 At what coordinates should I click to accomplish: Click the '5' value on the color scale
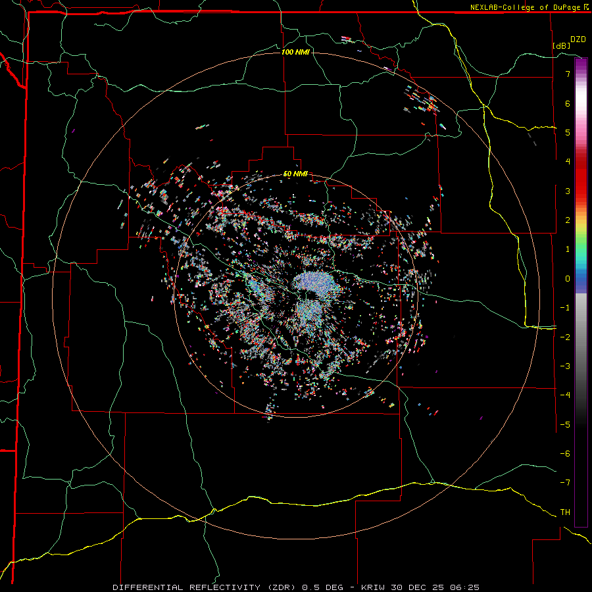(x=568, y=132)
